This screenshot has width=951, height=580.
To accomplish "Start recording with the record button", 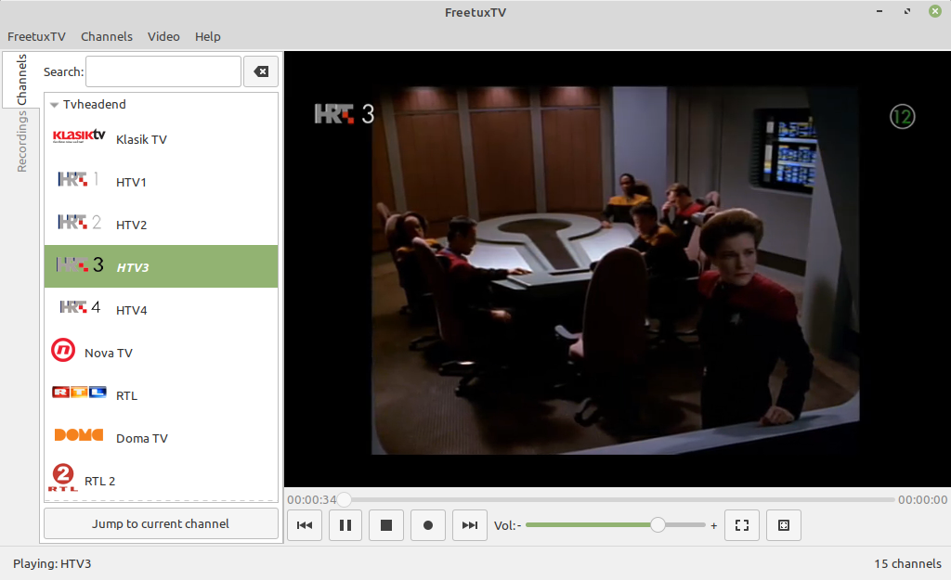I will click(428, 525).
